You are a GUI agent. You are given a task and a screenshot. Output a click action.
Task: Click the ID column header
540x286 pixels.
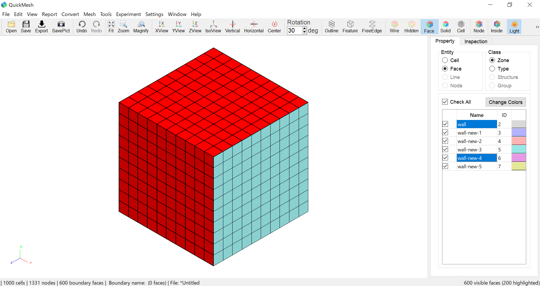pos(504,115)
